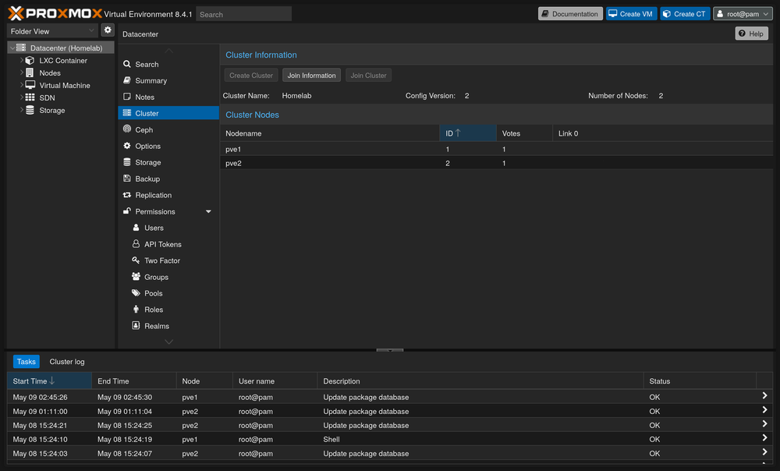Click the Virtual Machine monitor icon

[x=30, y=85]
